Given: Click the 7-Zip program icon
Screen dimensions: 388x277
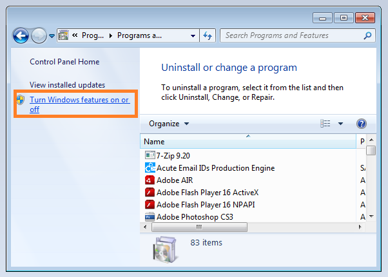Looking at the screenshot, I should [x=150, y=155].
